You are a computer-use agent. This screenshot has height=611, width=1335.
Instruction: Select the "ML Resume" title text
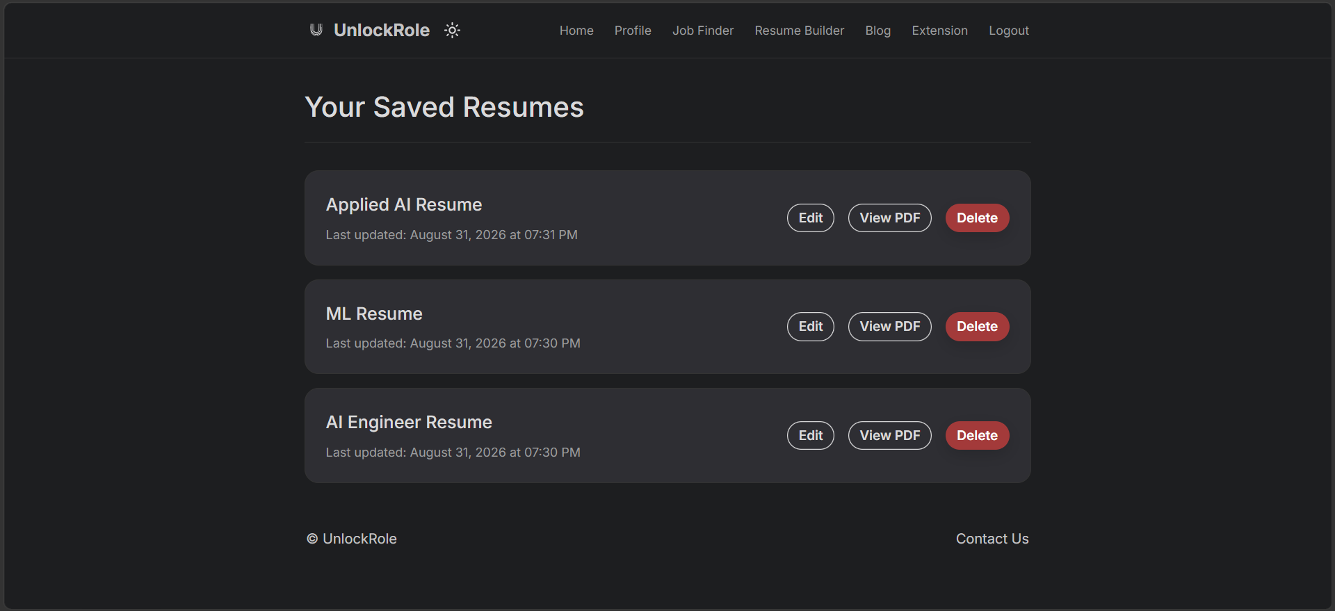tap(374, 313)
